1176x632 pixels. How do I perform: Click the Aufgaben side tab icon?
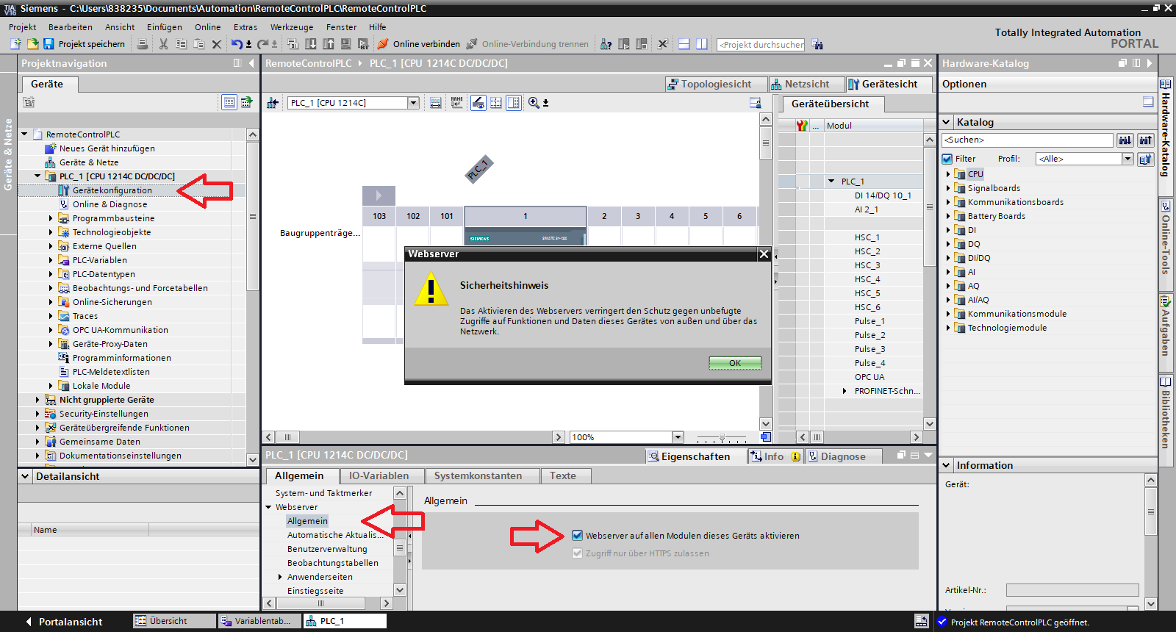point(1166,301)
